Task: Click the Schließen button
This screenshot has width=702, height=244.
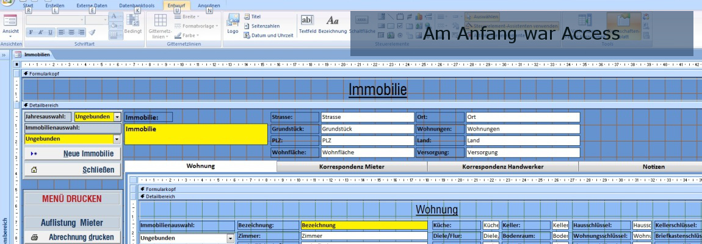Action: pos(72,170)
